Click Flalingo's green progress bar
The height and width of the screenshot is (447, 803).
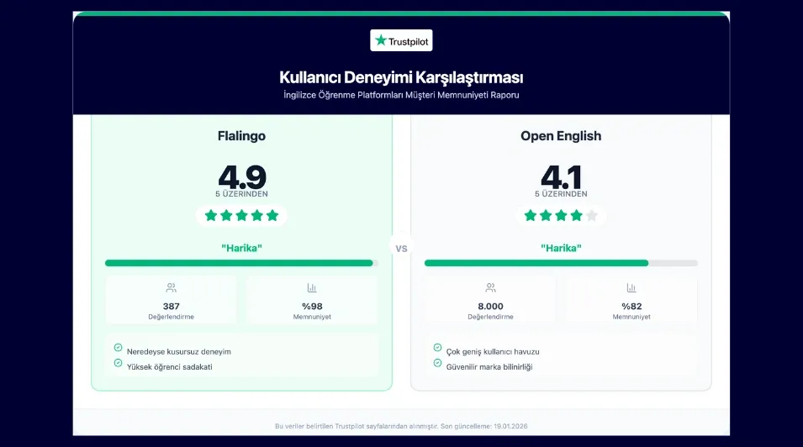pyautogui.click(x=241, y=263)
